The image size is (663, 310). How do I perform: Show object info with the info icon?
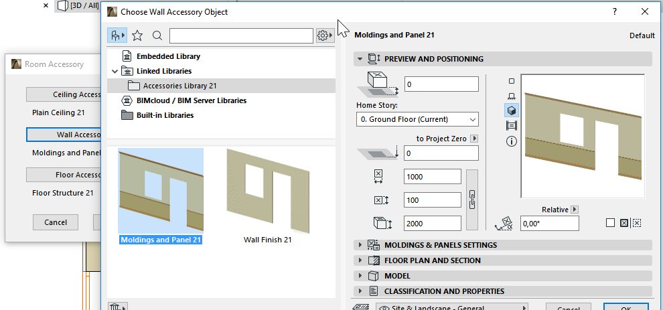point(512,141)
